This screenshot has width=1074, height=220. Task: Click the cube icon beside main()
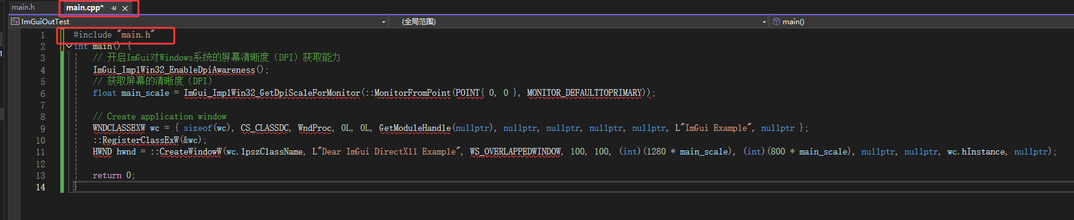776,22
